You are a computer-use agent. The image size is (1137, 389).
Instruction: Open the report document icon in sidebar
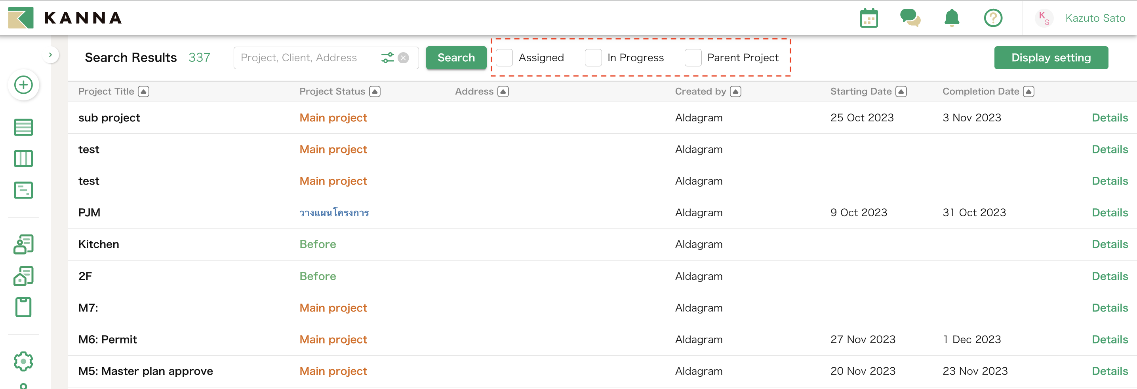pyautogui.click(x=23, y=190)
